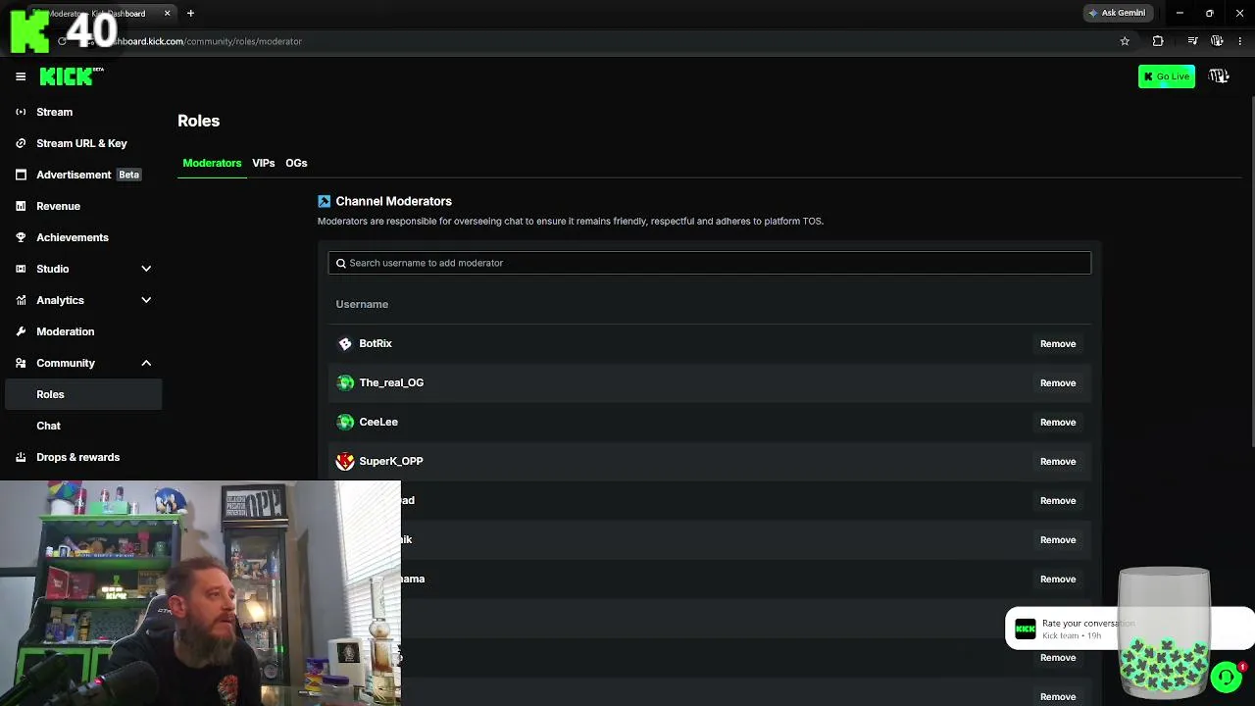Switch to the Moderators tab
This screenshot has height=706, width=1255.
pos(212,163)
